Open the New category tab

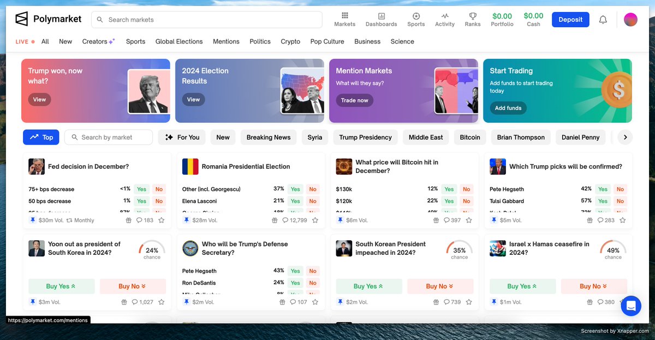pos(65,41)
